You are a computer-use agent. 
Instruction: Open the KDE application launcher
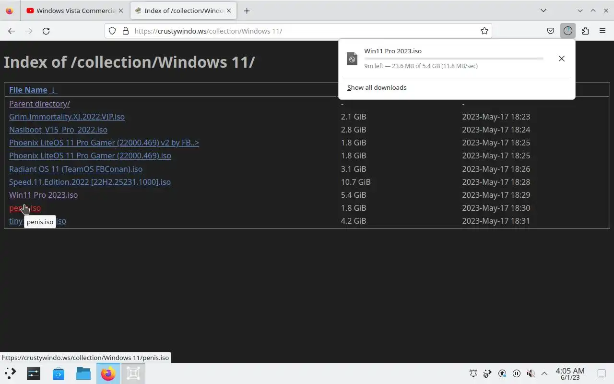coord(10,373)
